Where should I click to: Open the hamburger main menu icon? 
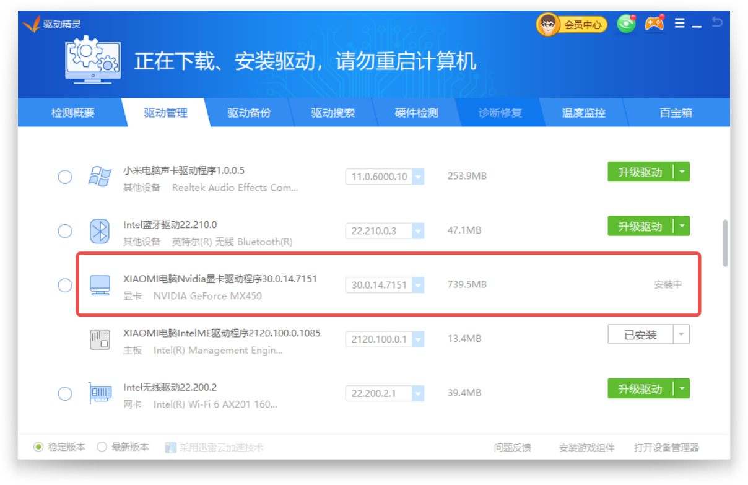[x=679, y=24]
